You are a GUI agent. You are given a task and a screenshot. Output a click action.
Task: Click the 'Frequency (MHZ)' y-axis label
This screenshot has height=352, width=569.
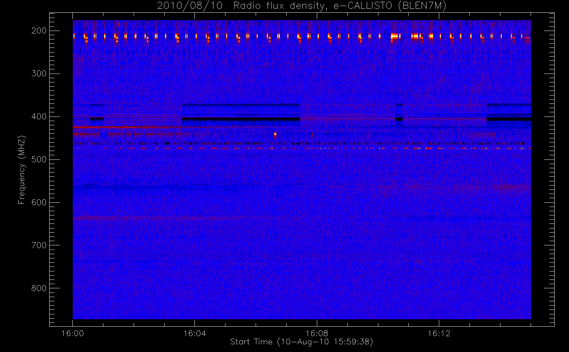22,170
